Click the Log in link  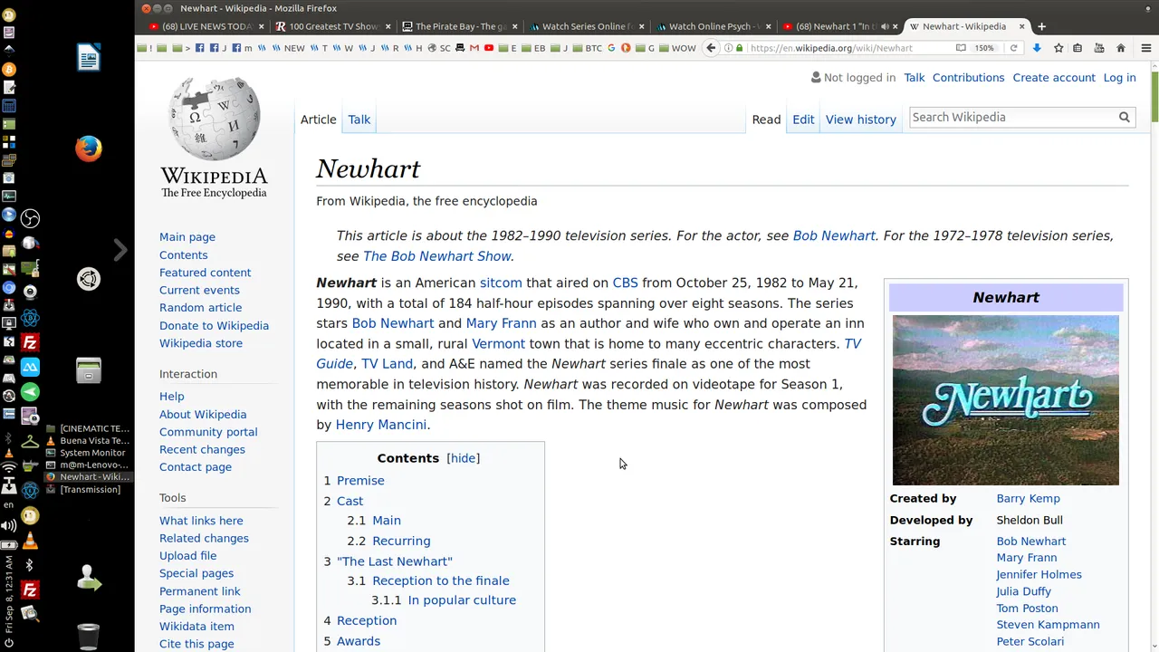1119,78
